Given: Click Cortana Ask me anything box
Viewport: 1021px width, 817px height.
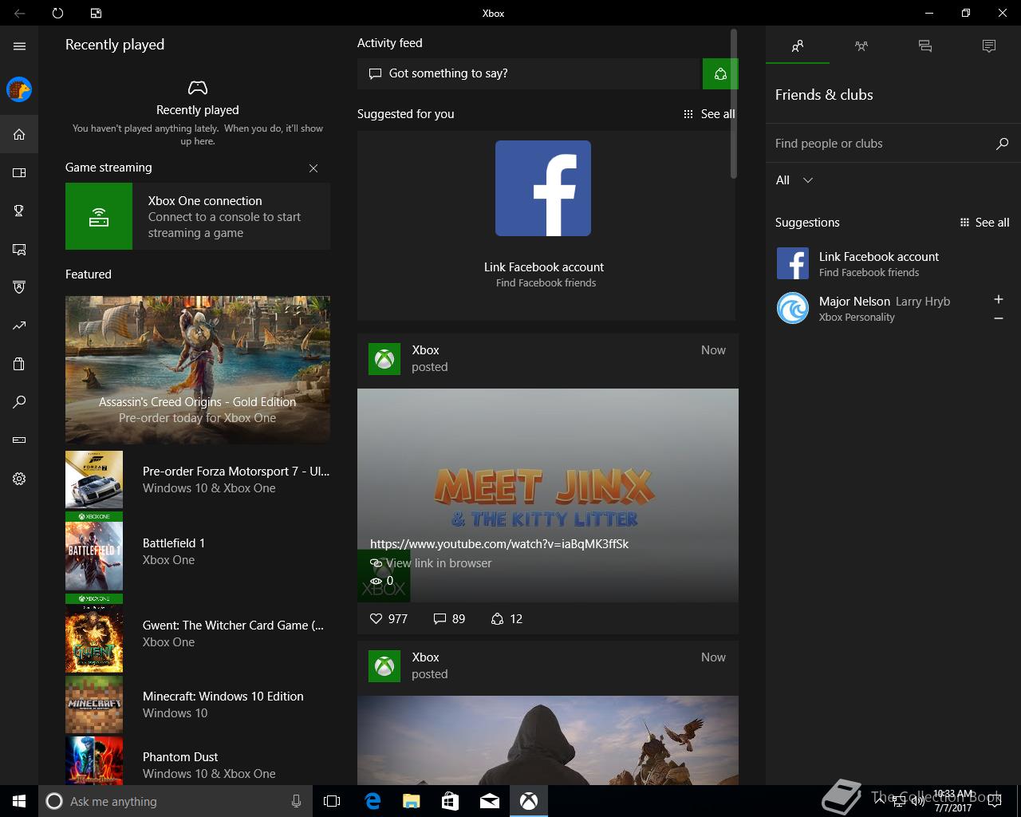Looking at the screenshot, I should (x=175, y=801).
